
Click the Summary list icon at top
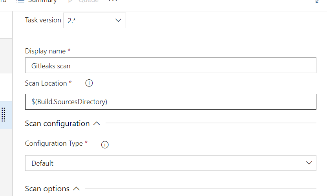point(20,1)
